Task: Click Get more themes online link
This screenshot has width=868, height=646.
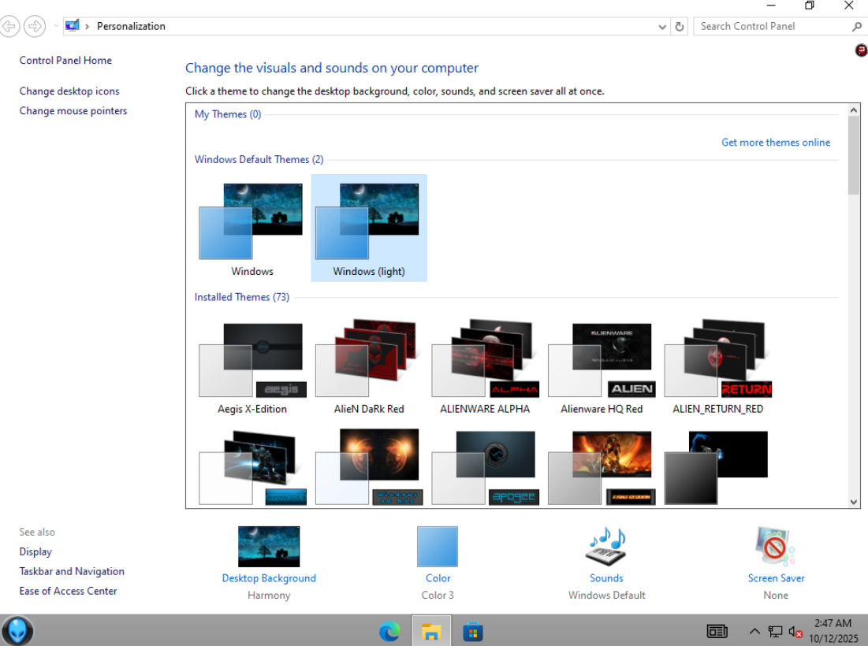Action: [776, 143]
